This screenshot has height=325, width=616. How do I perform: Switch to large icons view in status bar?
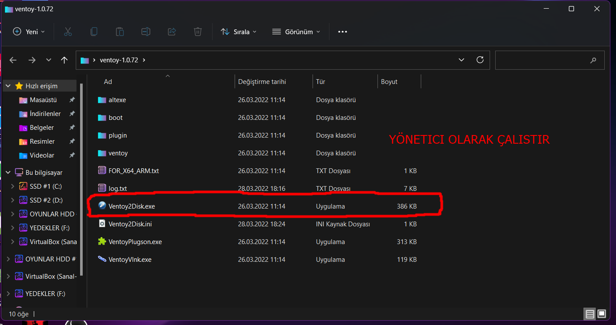(602, 314)
